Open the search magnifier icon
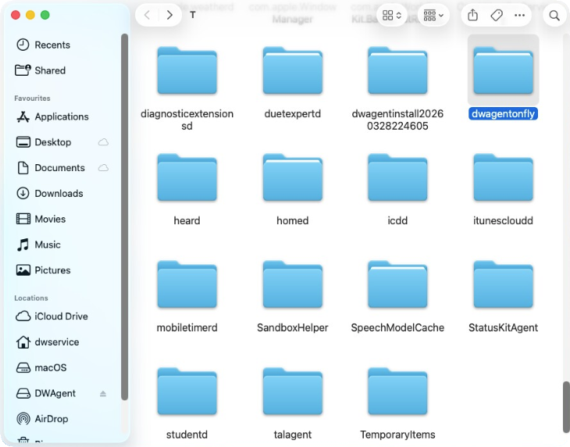570x447 pixels. tap(554, 15)
